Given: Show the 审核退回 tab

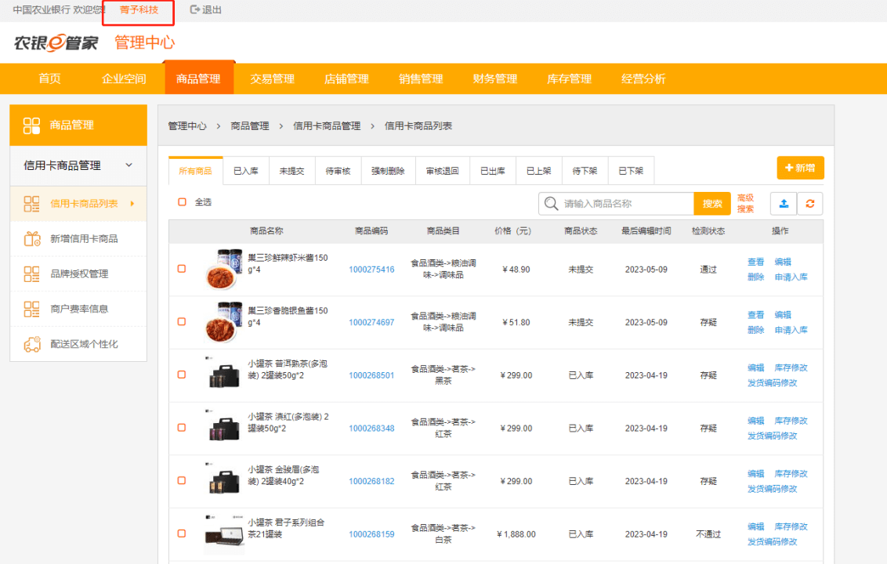Looking at the screenshot, I should pos(443,171).
